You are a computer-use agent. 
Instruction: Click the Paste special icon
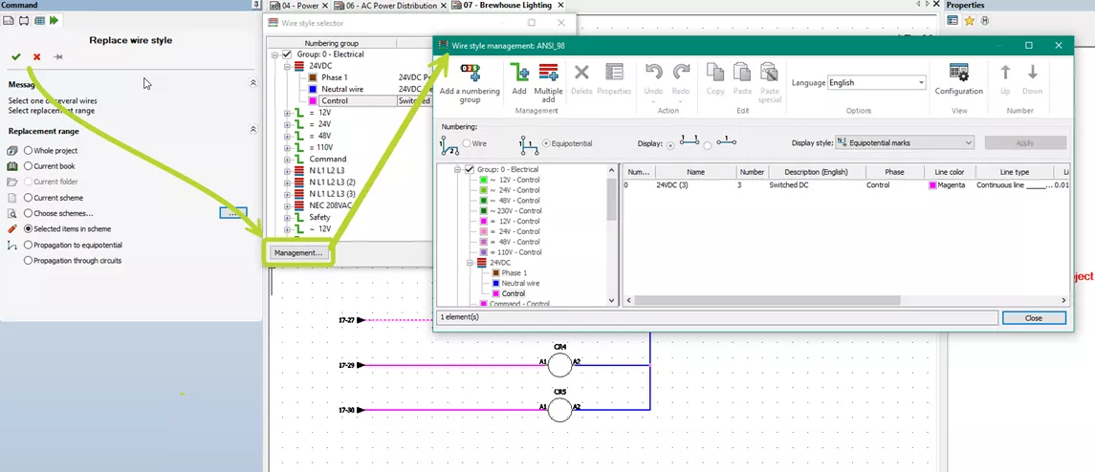(769, 74)
